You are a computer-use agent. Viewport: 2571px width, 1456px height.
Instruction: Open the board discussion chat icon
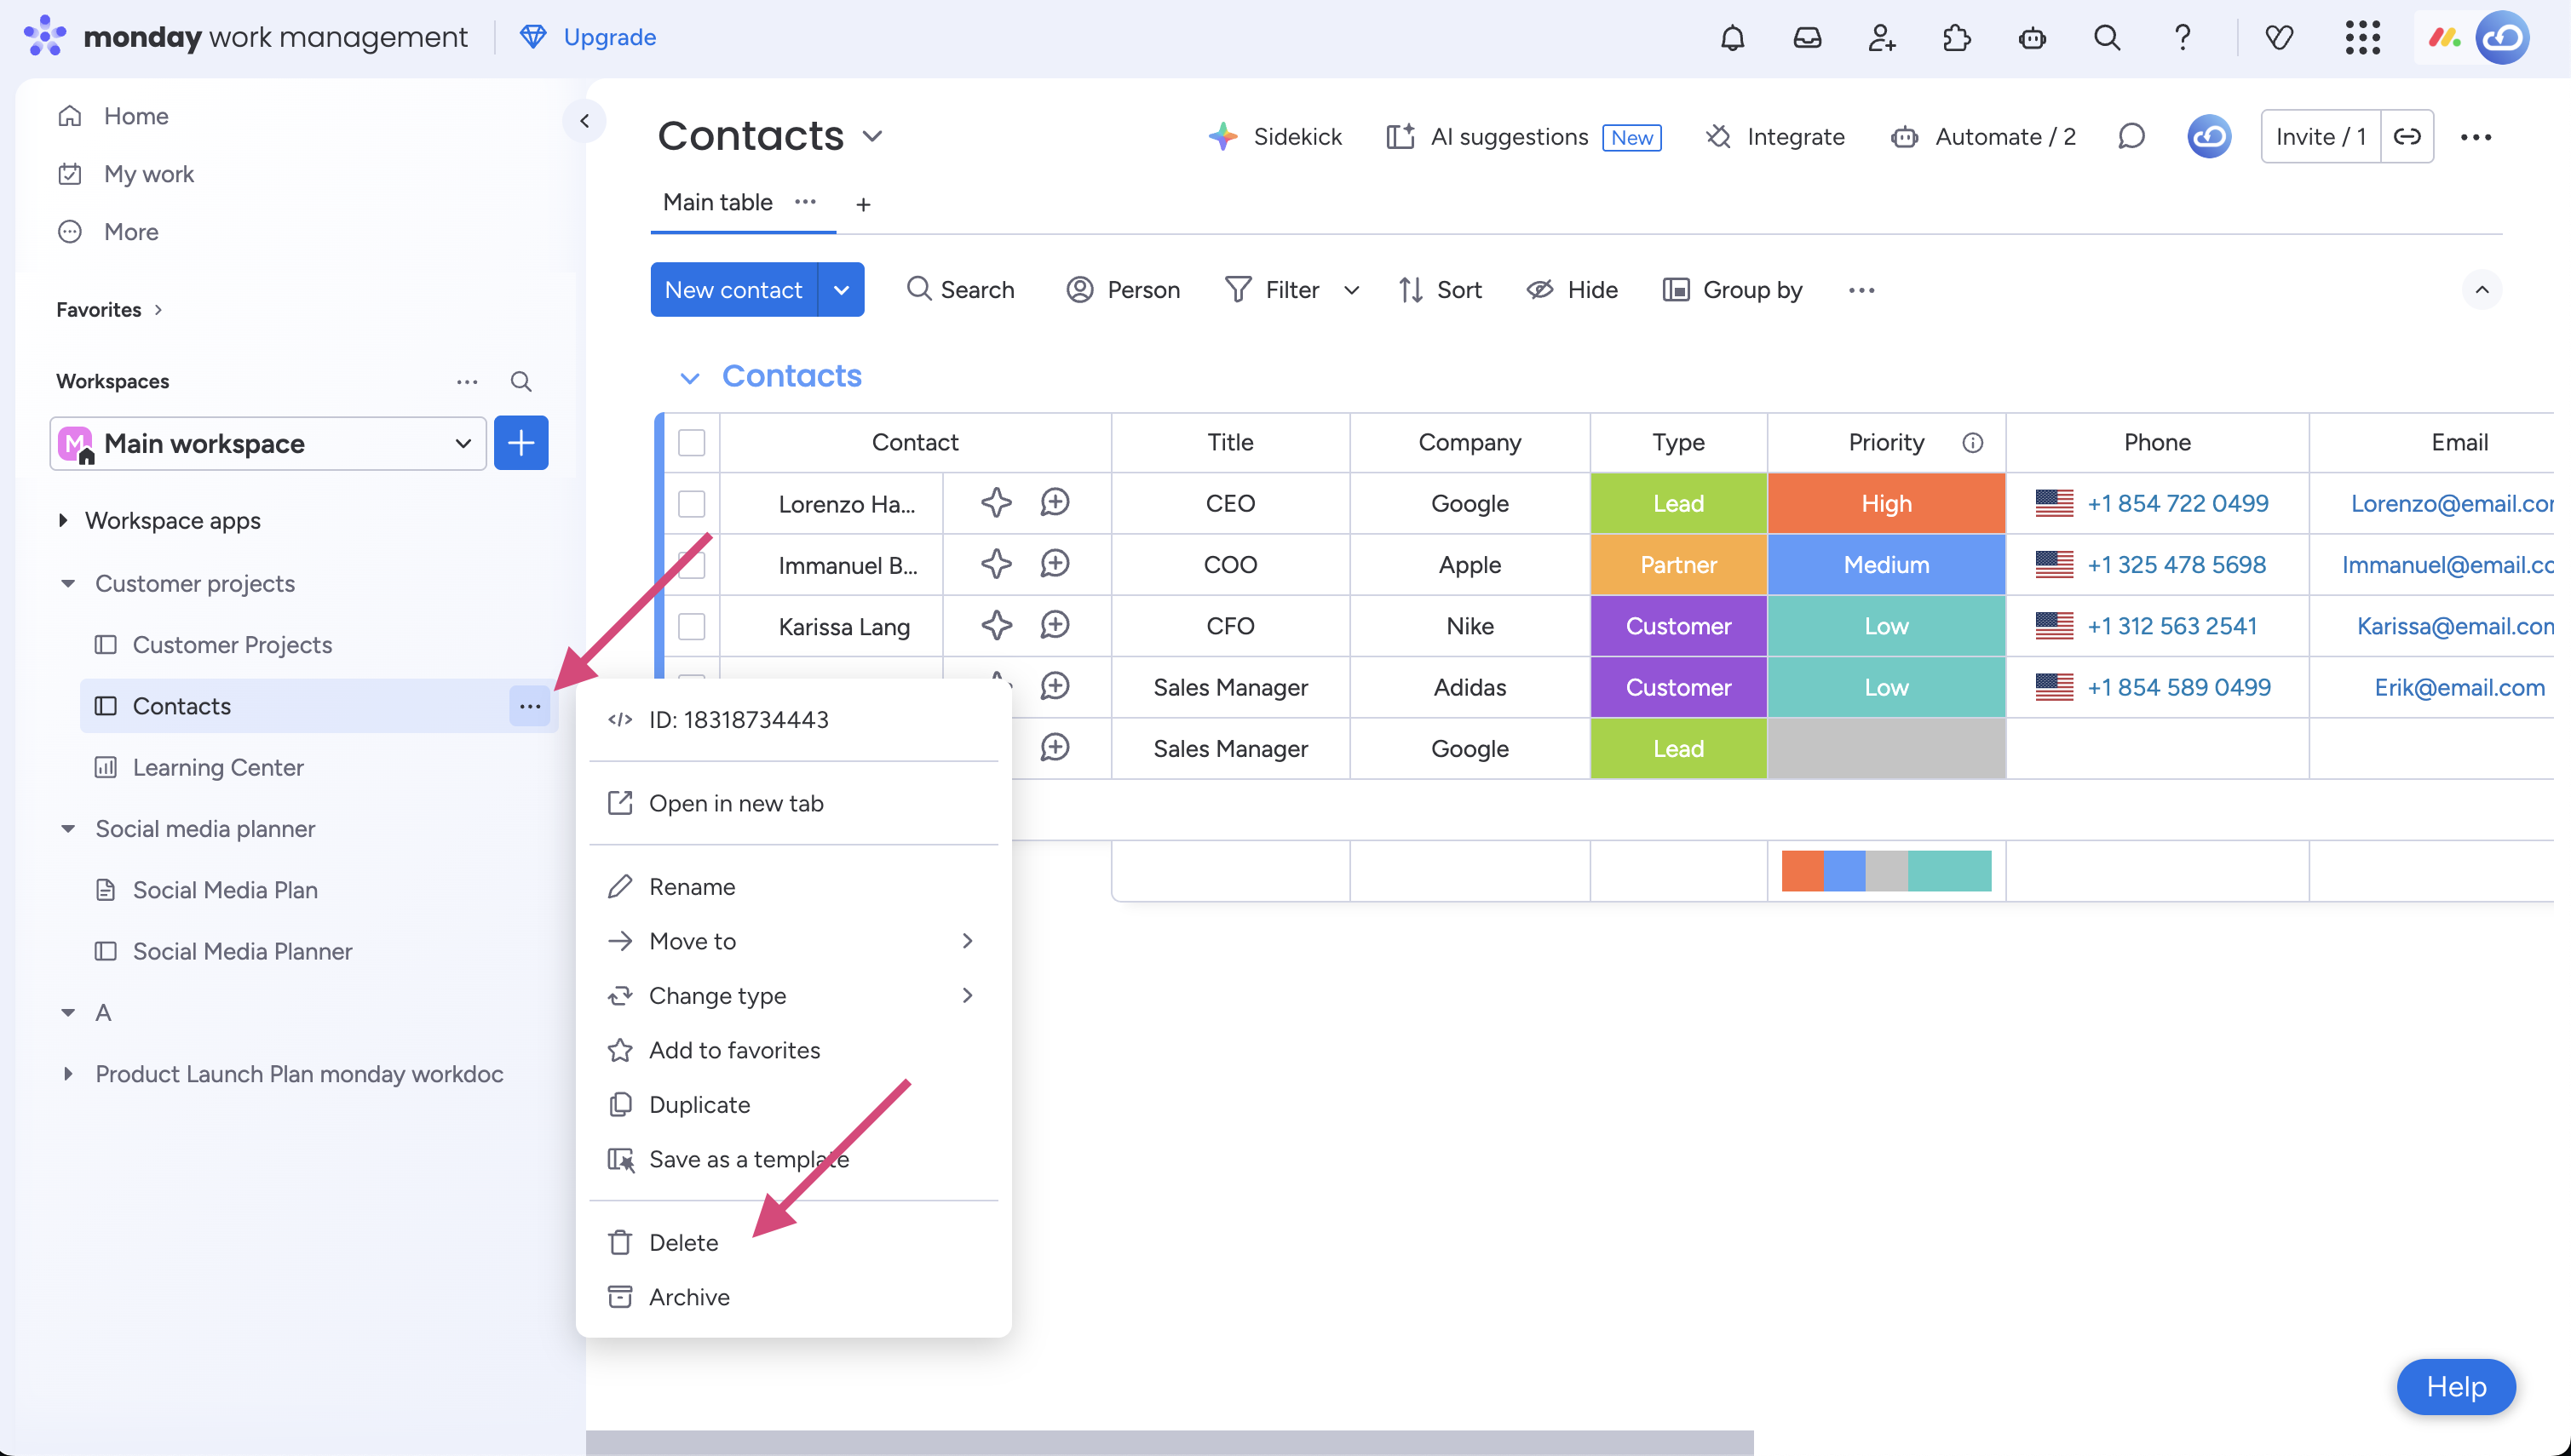click(x=2131, y=137)
